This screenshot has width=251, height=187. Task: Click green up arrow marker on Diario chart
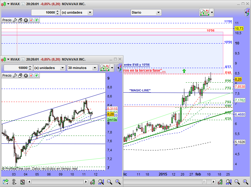coord(184,71)
